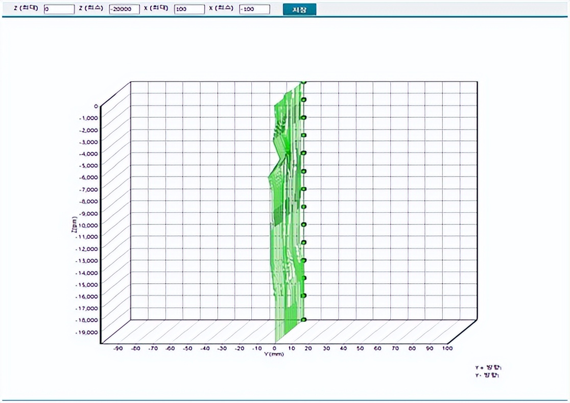
Task: Click the blue 저장 save button
Action: 299,9
